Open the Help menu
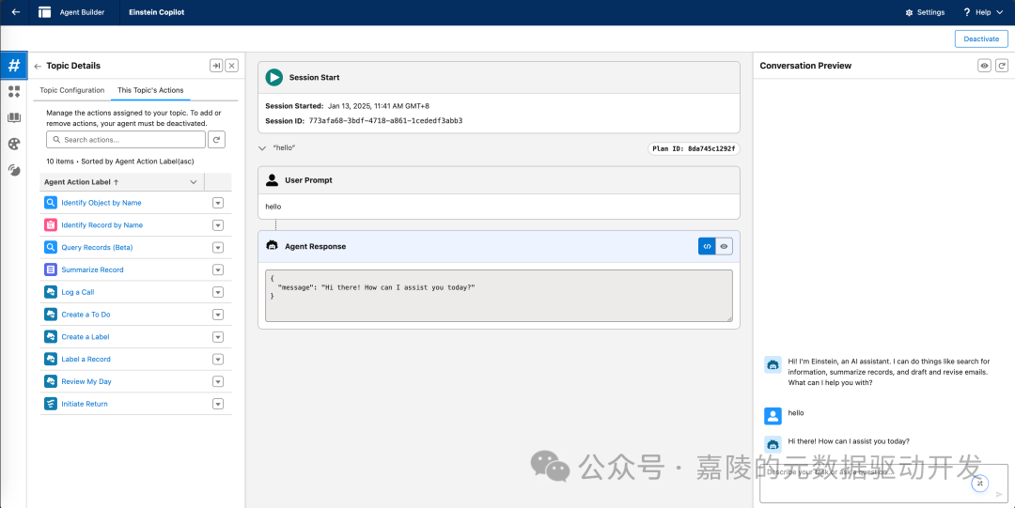Screen dimensions: 1015x508 point(983,12)
